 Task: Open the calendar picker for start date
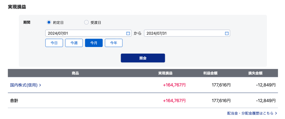(128, 33)
